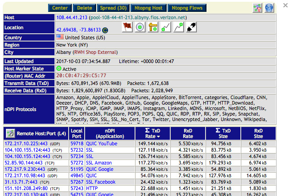Click the green line graph icon
288x196 pixels.
(x=166, y=27)
